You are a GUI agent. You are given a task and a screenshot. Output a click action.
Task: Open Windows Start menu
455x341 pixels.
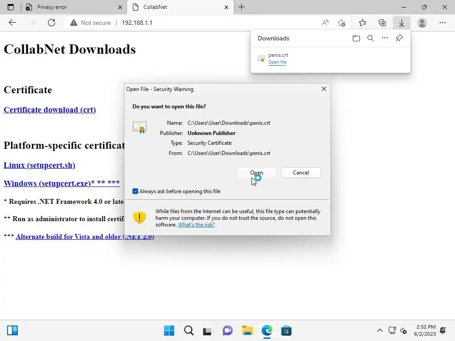pyautogui.click(x=169, y=330)
